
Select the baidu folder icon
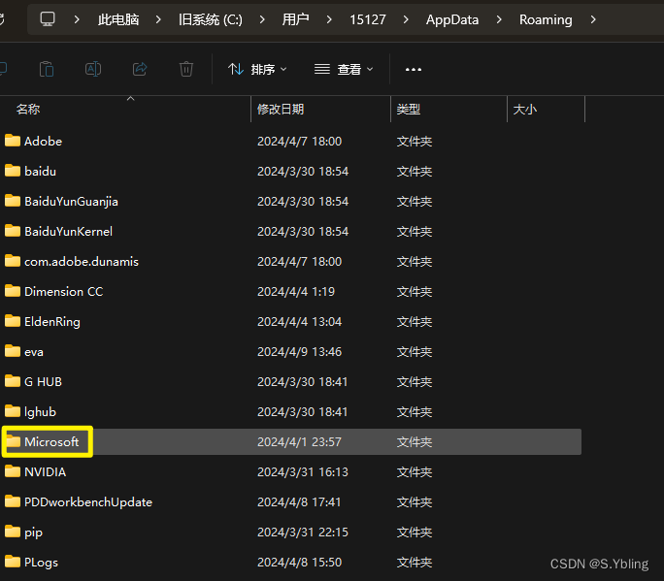pyautogui.click(x=13, y=171)
